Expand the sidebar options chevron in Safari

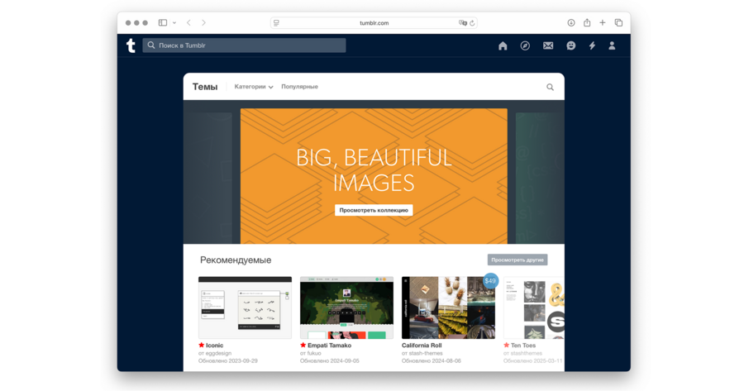tap(174, 23)
